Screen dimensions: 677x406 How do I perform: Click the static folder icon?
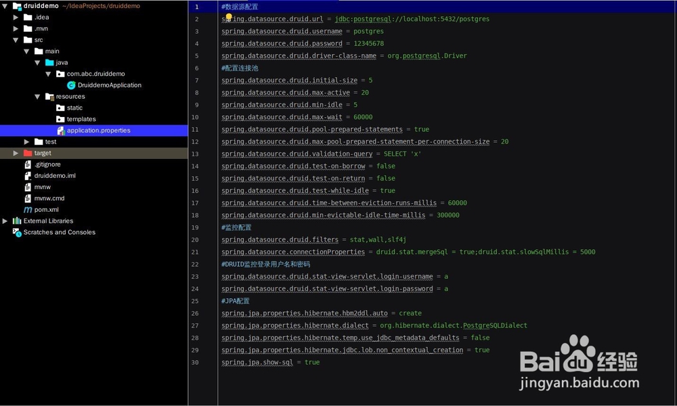coord(60,108)
